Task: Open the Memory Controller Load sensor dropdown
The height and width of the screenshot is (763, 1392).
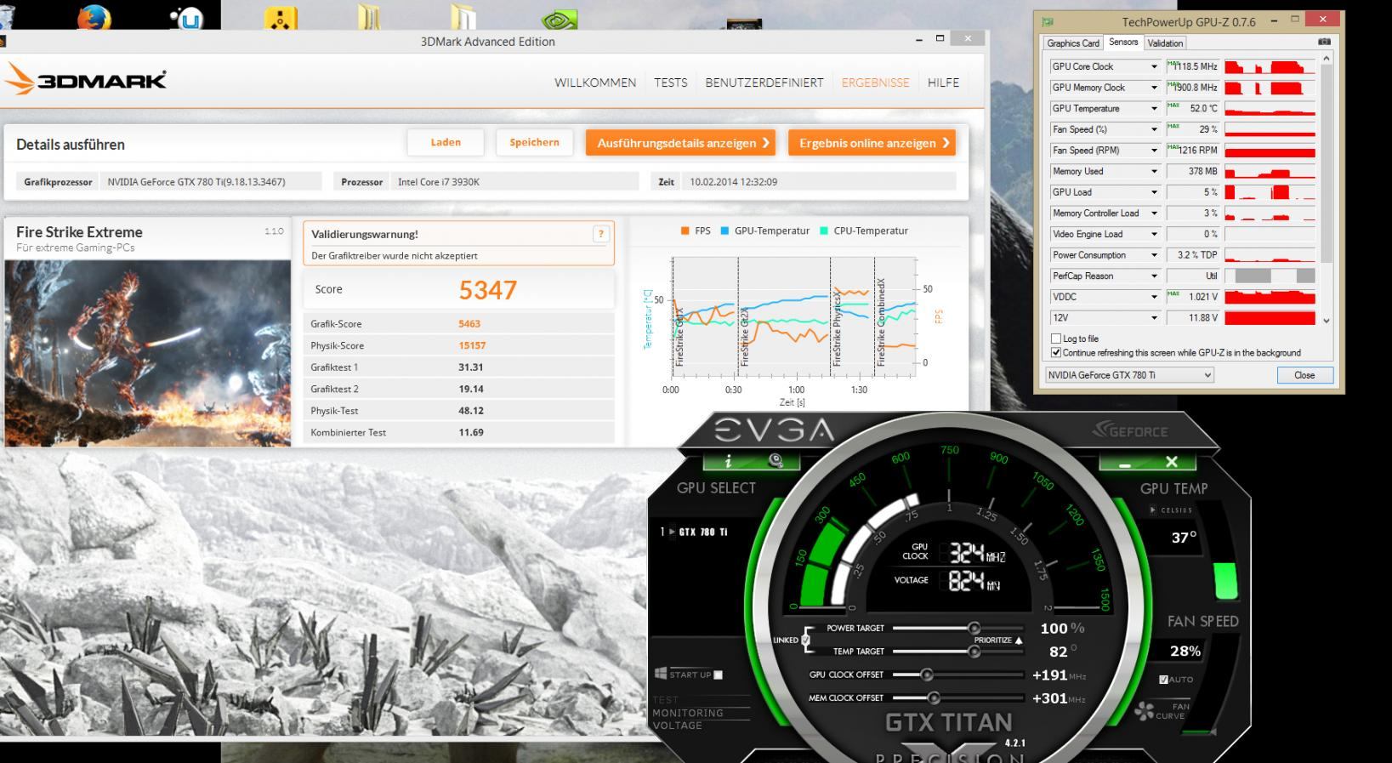Action: (1154, 213)
